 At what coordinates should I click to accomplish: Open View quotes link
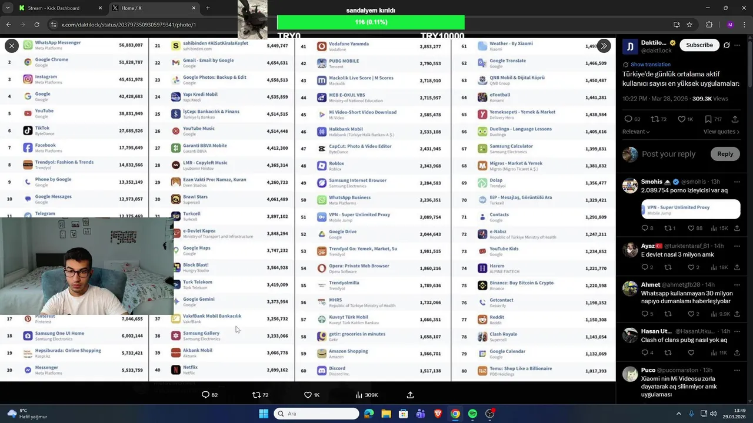721,132
